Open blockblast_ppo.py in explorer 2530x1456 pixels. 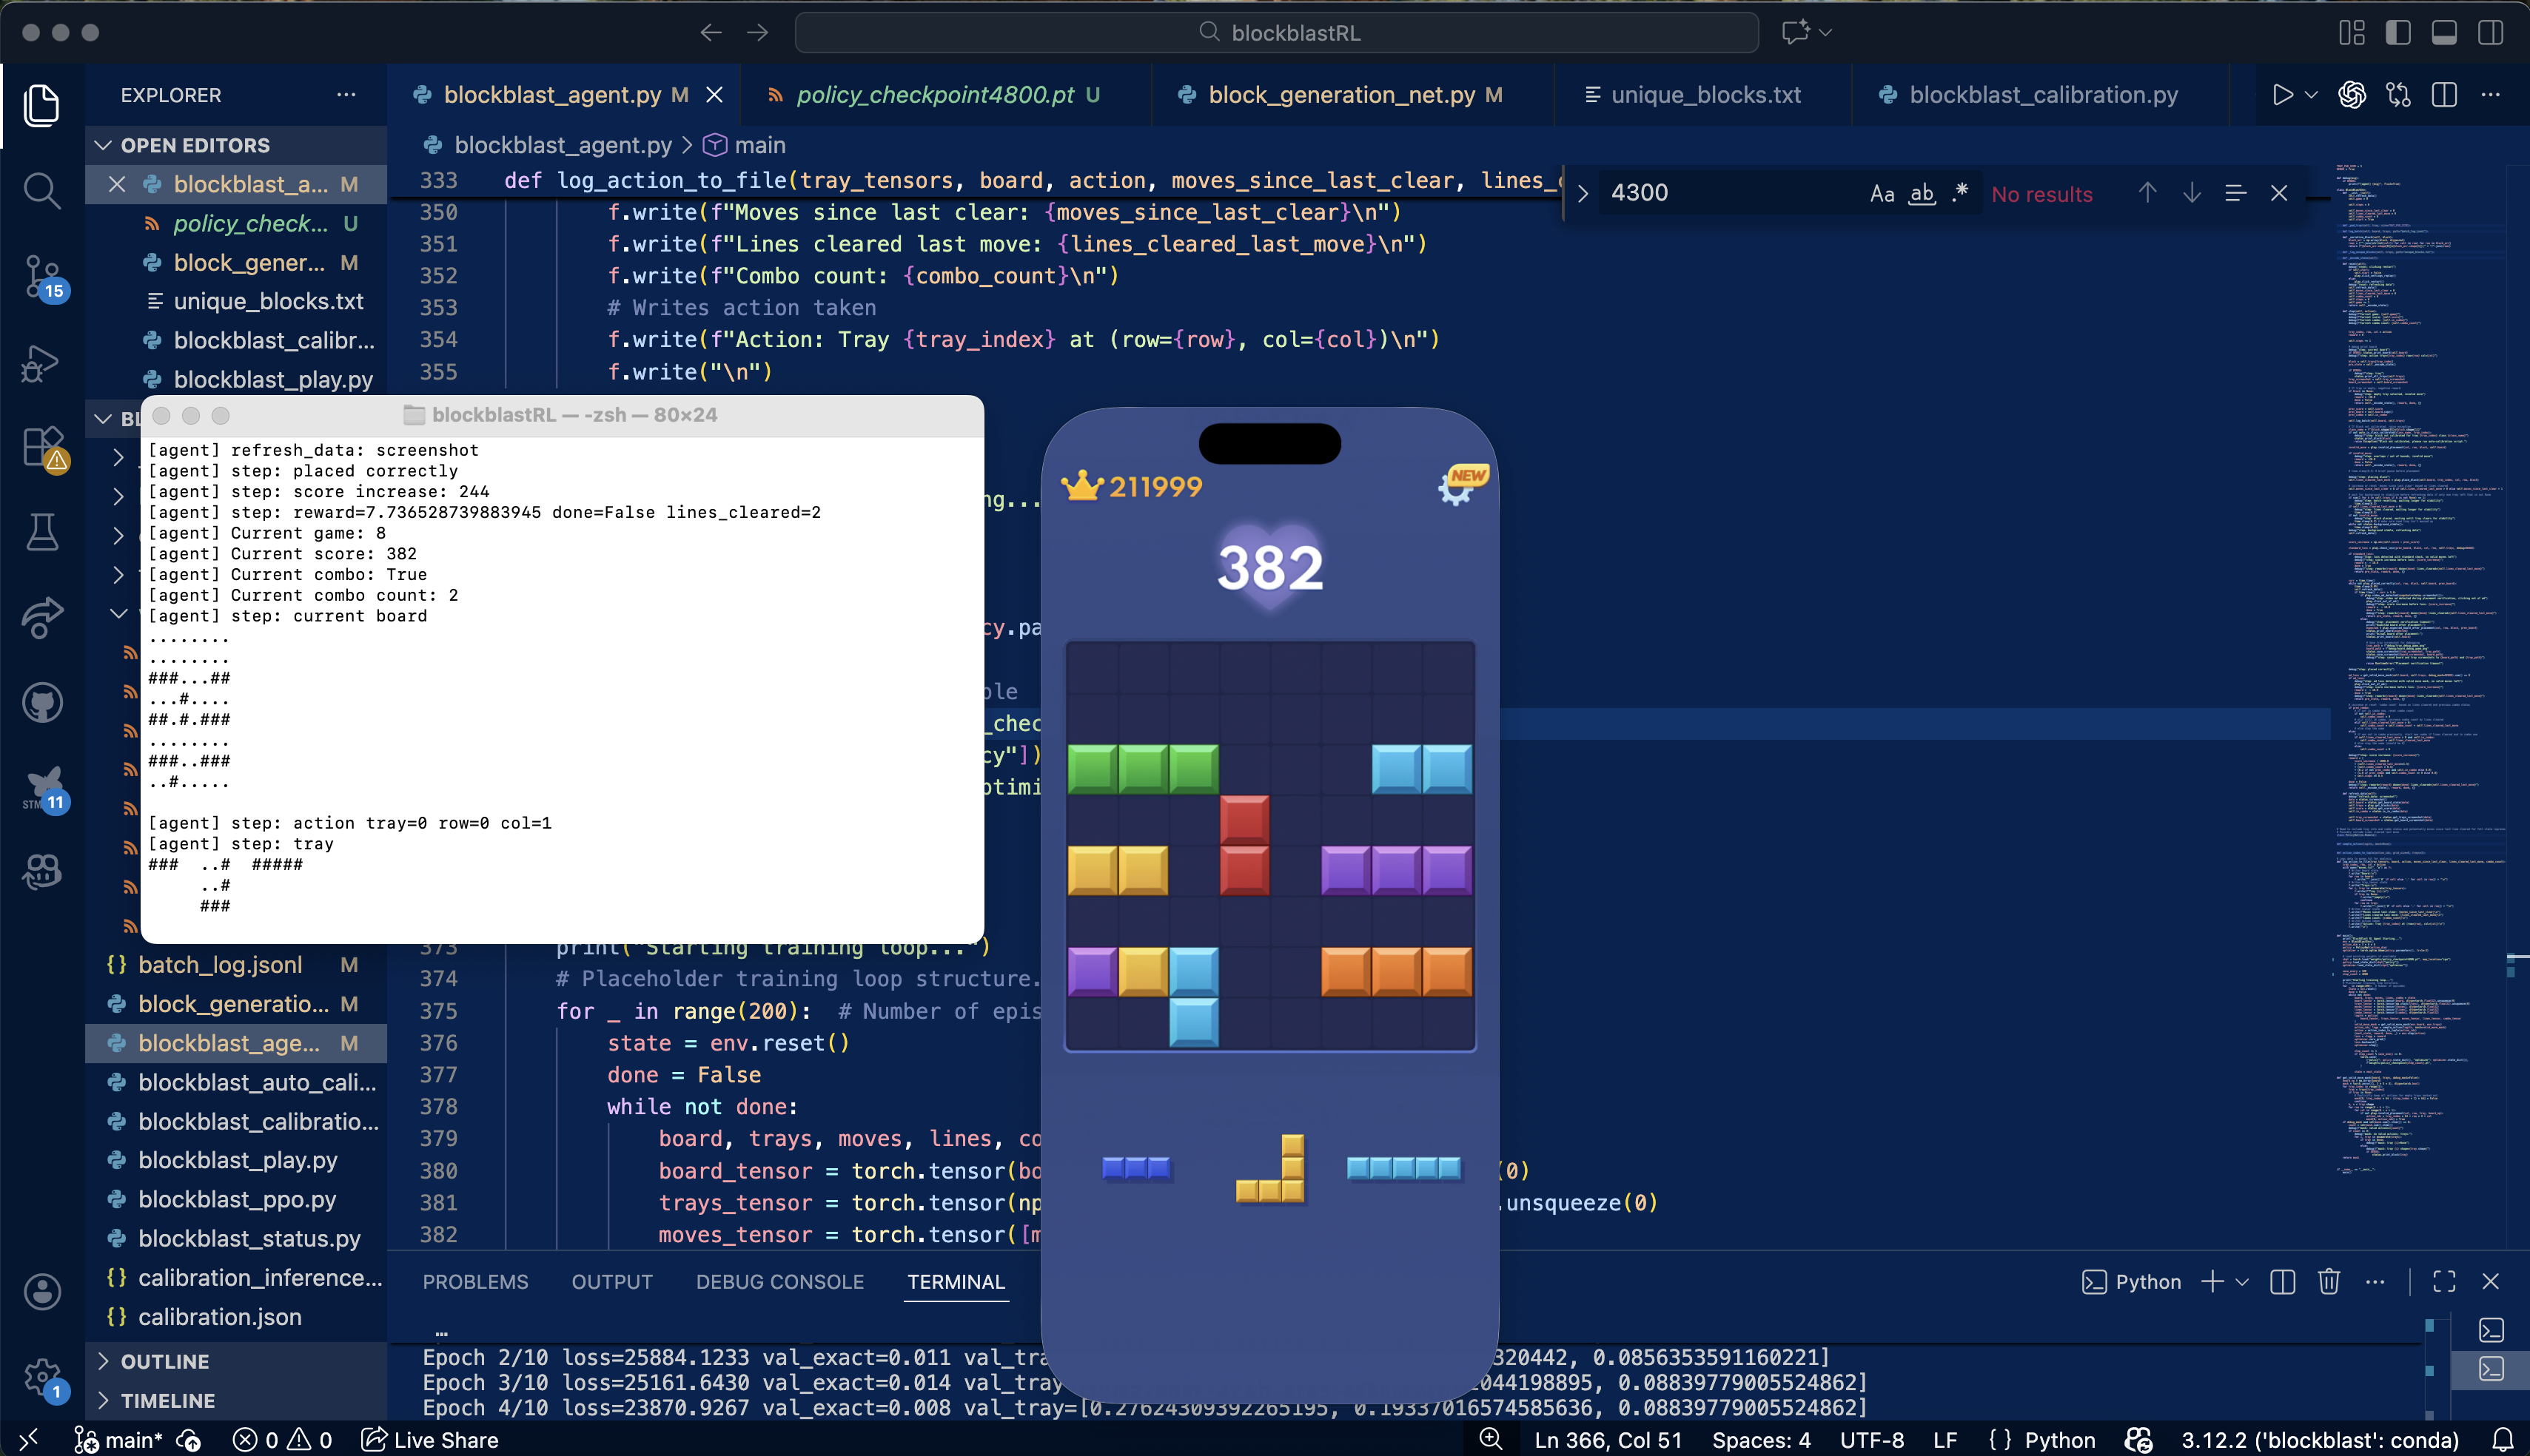click(237, 1199)
